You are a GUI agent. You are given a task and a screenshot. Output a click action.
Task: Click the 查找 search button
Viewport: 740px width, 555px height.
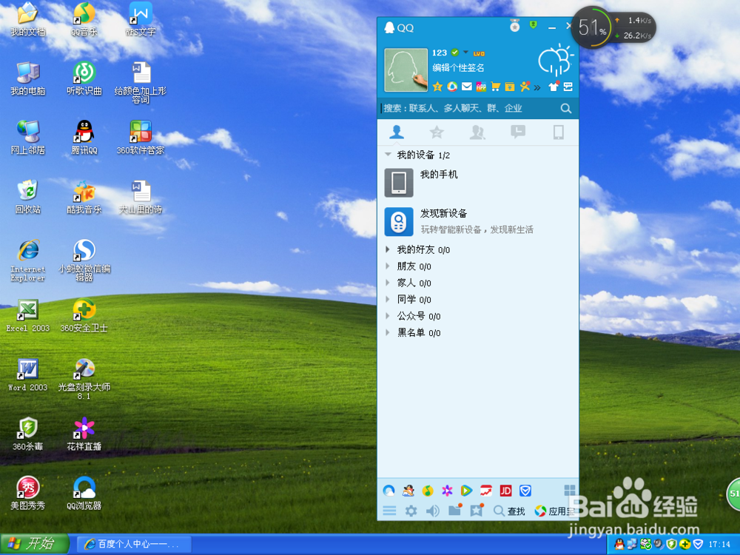coord(509,511)
